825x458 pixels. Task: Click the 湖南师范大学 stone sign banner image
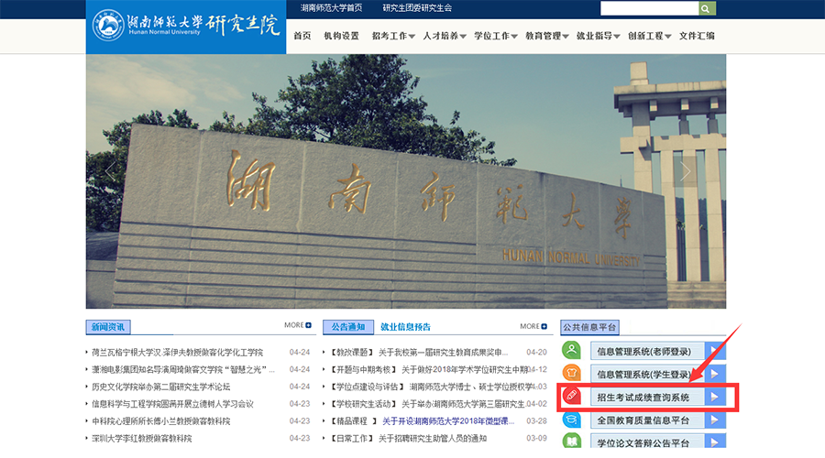point(406,181)
